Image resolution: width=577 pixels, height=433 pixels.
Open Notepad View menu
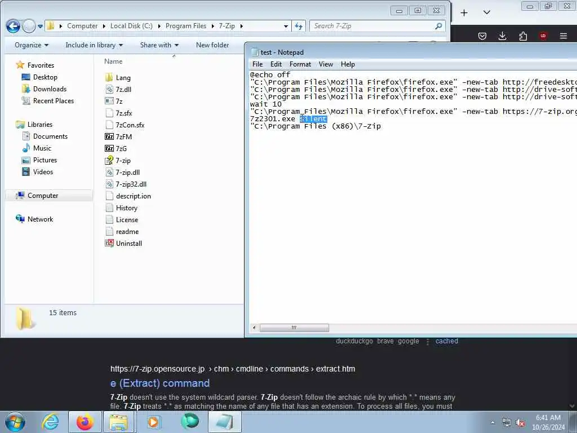326,64
